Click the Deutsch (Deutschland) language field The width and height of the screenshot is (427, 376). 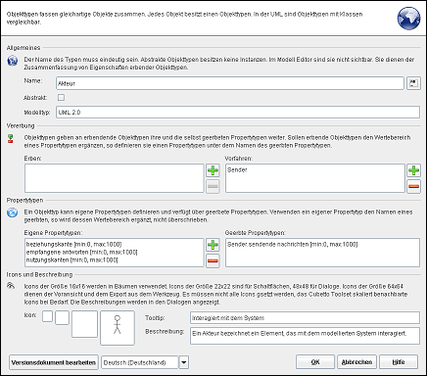pyautogui.click(x=140, y=362)
